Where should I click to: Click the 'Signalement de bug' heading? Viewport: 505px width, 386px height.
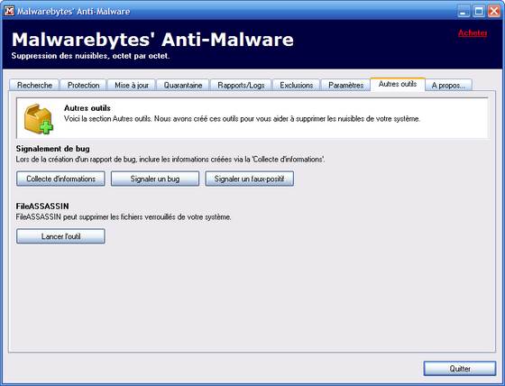53,149
